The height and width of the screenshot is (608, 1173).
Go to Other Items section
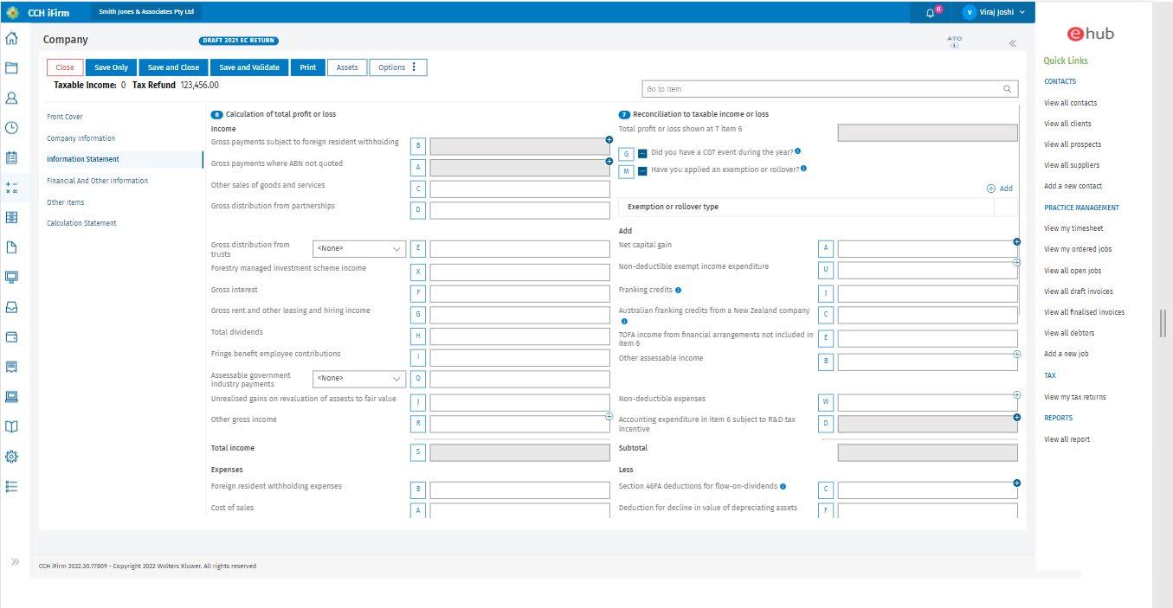(65, 202)
